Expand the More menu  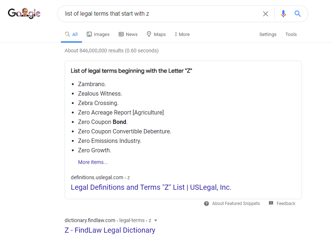(182, 35)
